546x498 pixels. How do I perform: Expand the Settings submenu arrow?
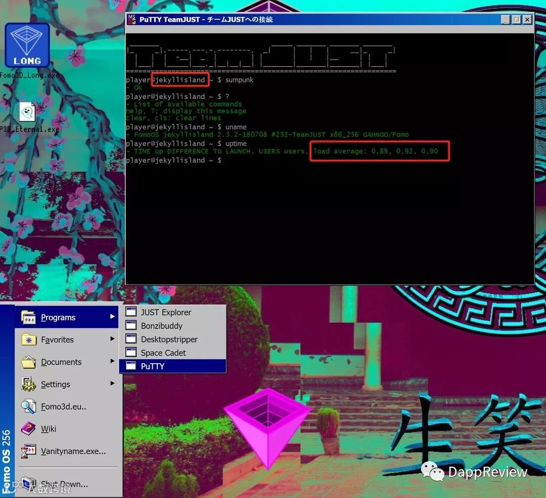coord(112,383)
